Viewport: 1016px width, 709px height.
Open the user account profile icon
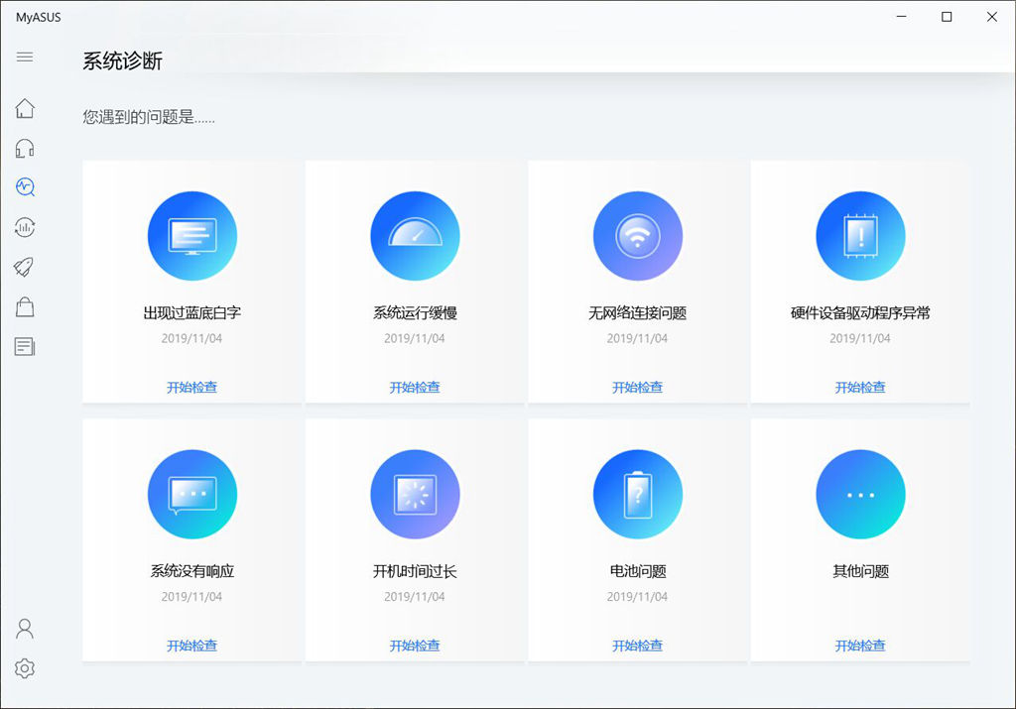click(25, 629)
